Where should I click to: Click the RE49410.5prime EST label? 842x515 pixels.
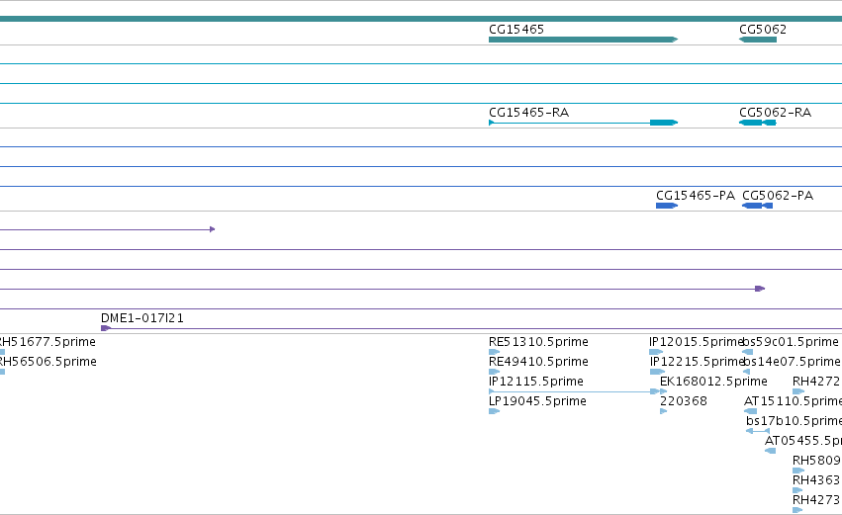pyautogui.click(x=538, y=362)
